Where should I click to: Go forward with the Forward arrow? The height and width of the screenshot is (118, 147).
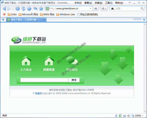tap(9, 9)
